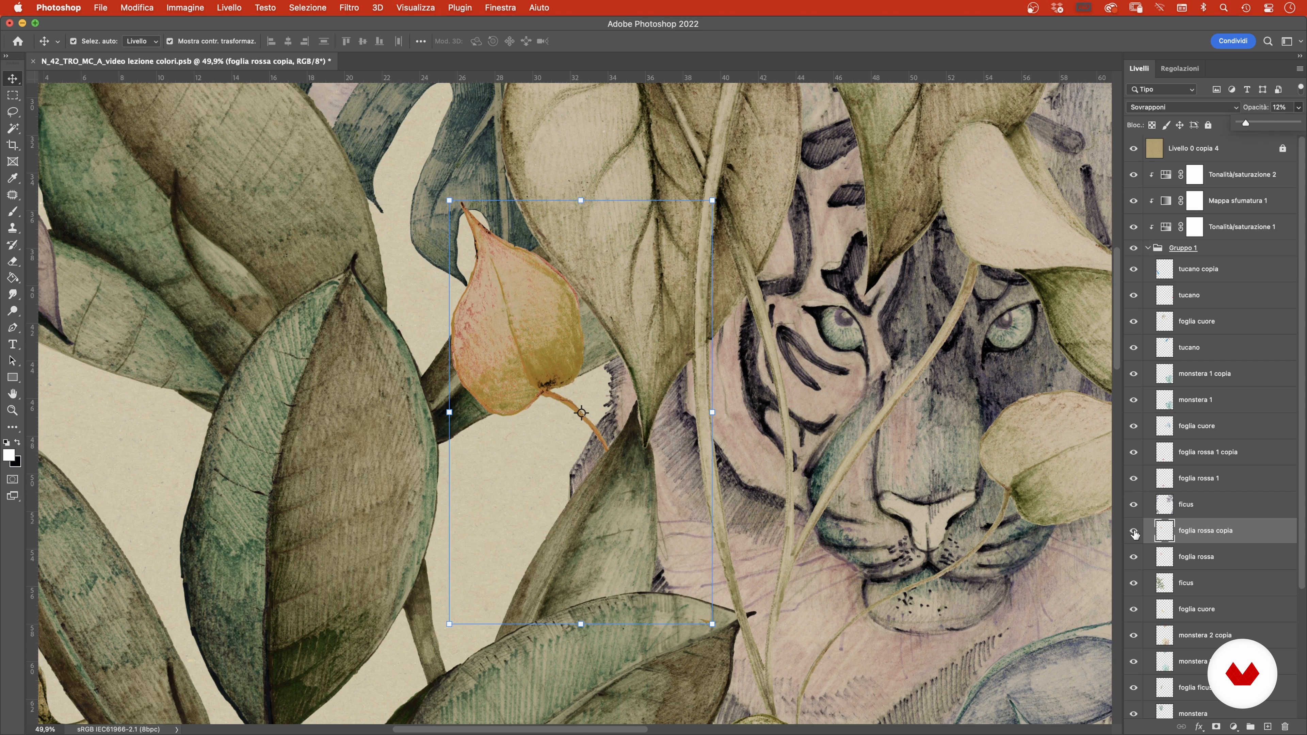The width and height of the screenshot is (1307, 735).
Task: Select the Rectangular Marquee tool
Action: [13, 95]
